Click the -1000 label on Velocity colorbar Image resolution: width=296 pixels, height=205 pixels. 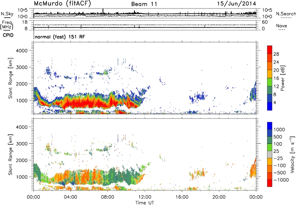pos(281,180)
